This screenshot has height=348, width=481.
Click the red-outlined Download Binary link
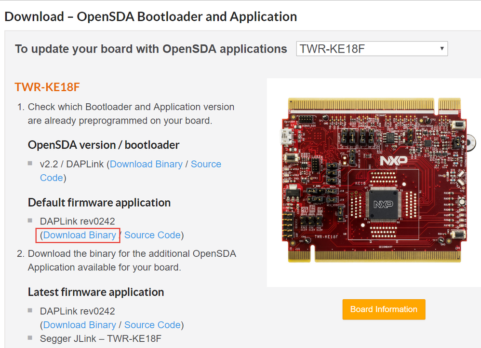pyautogui.click(x=80, y=235)
